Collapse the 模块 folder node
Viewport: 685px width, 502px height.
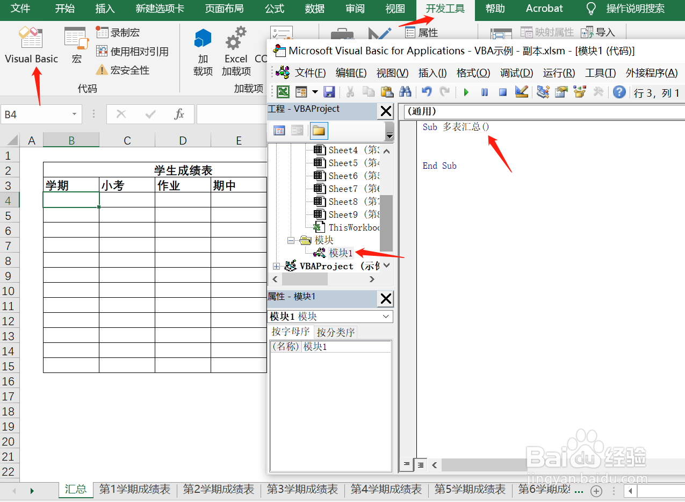coord(291,240)
